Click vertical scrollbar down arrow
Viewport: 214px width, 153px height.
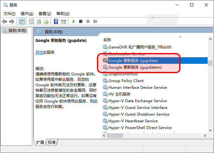click(x=210, y=130)
